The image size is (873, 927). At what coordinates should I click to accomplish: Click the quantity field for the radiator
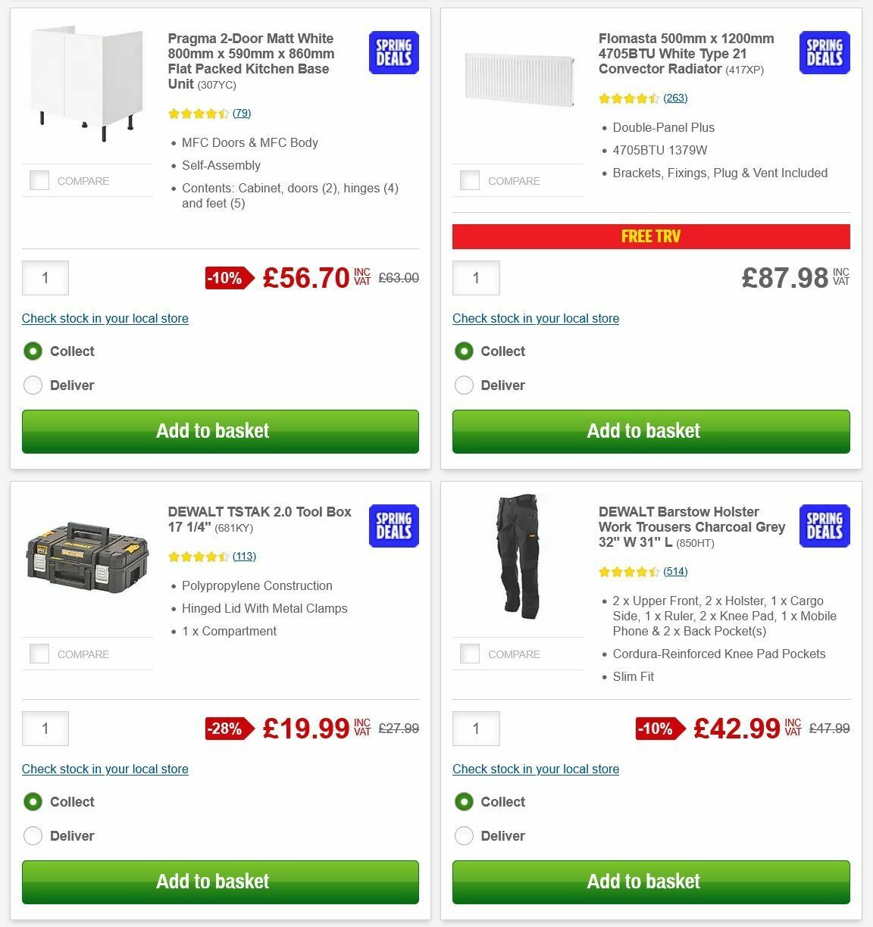coord(476,278)
